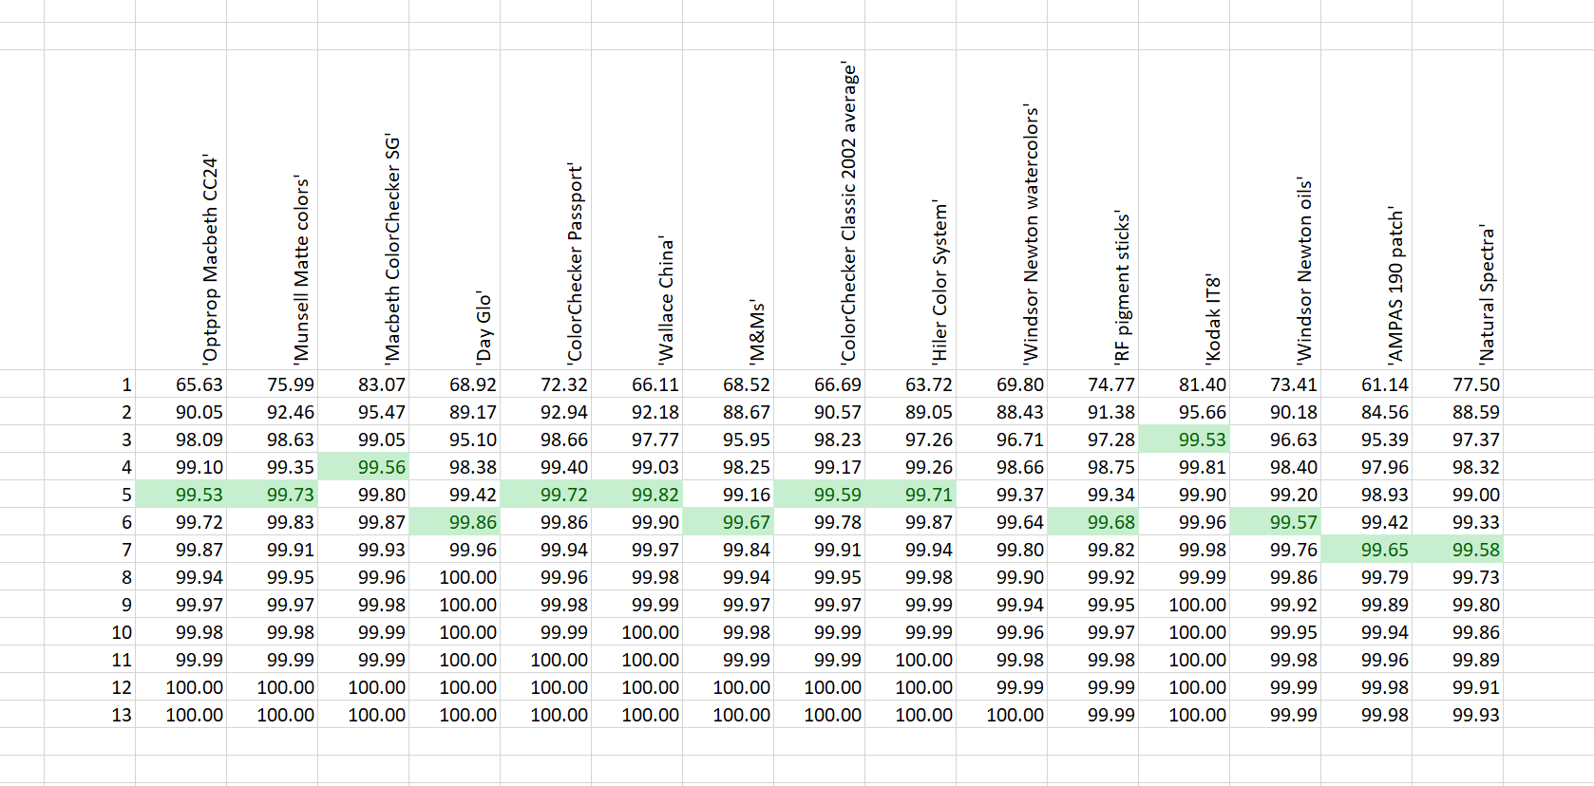Select the row label 1 cell
Image resolution: width=1594 pixels, height=786 pixels.
[x=89, y=384]
